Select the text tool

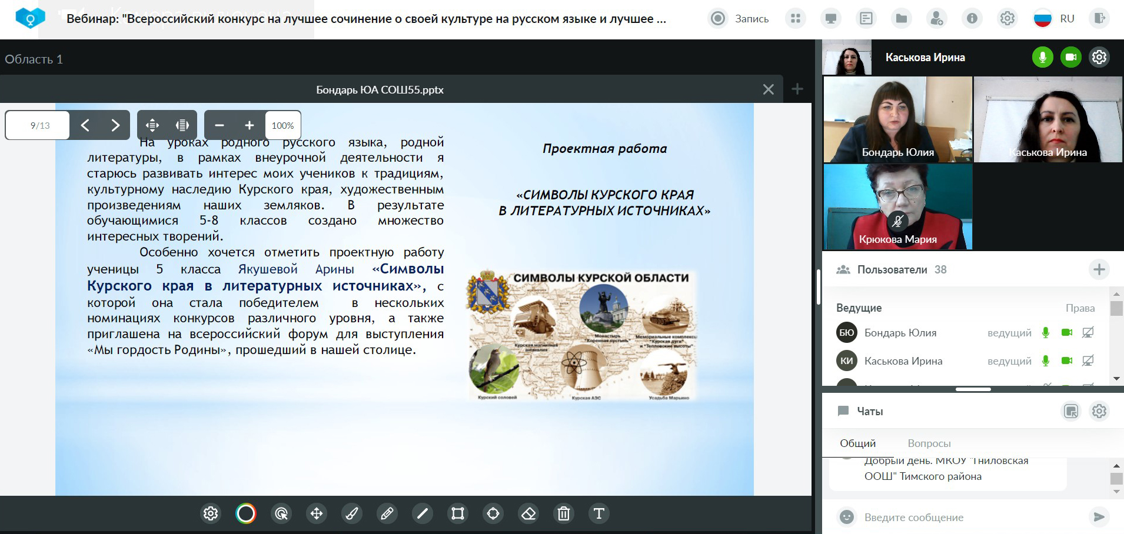click(x=599, y=513)
